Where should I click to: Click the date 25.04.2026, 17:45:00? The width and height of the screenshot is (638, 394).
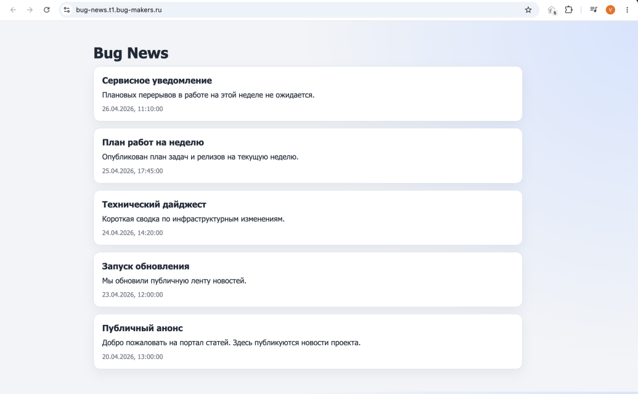(x=133, y=171)
